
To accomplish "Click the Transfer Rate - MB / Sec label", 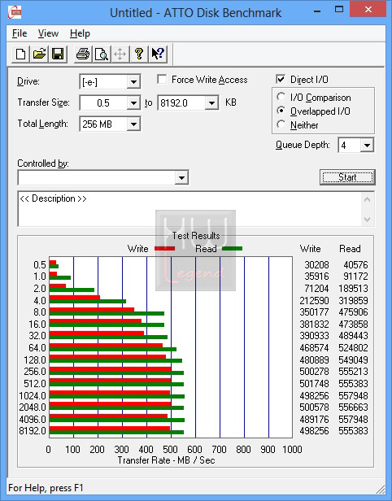I will coord(166,460).
